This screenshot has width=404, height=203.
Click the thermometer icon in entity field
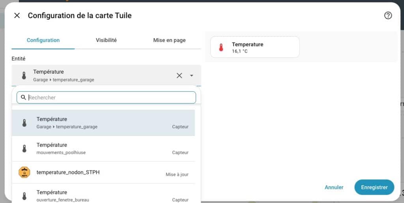pos(24,76)
